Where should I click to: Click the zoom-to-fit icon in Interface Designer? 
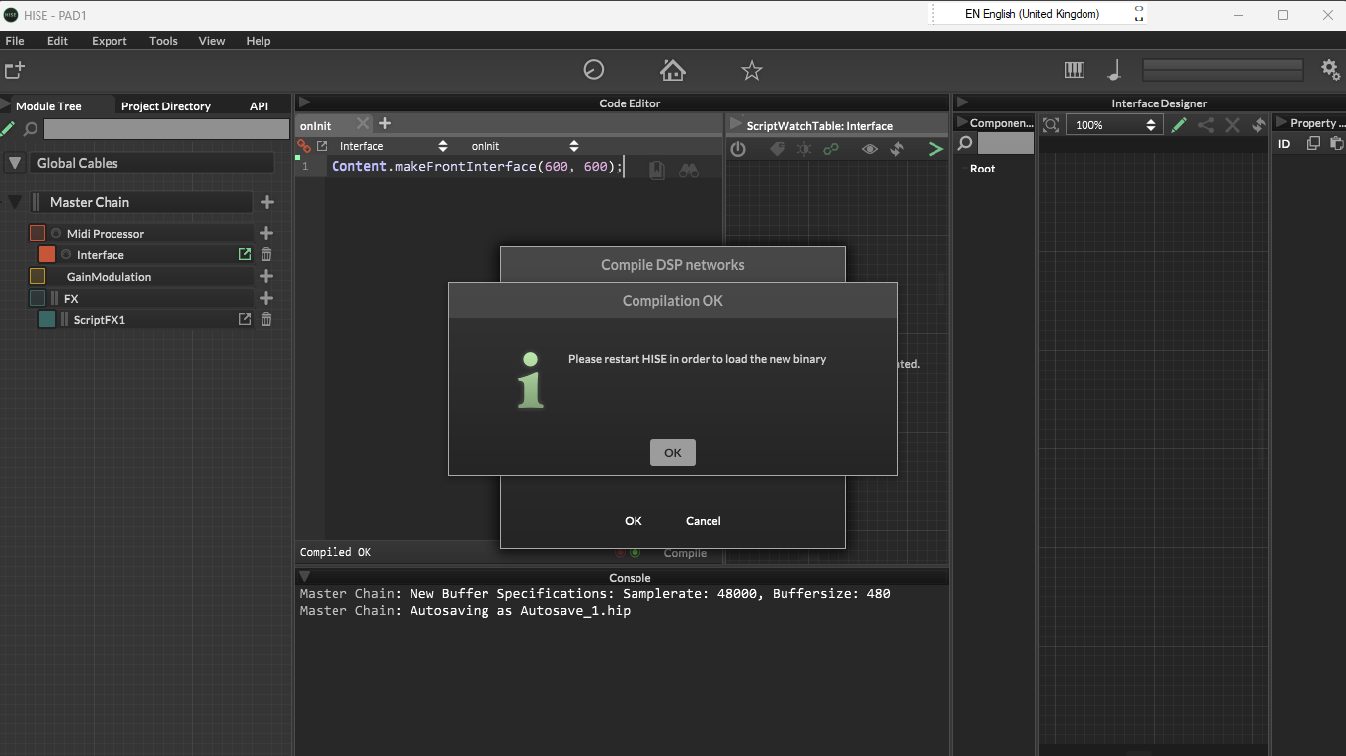click(1051, 125)
